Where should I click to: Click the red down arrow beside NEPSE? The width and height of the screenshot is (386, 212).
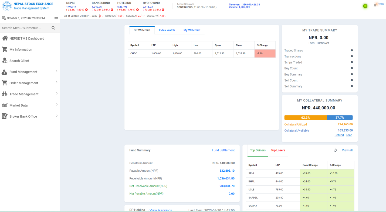pos(86,10)
